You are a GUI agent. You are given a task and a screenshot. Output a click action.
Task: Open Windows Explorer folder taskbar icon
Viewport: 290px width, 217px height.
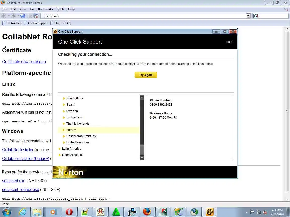[x=37, y=212]
